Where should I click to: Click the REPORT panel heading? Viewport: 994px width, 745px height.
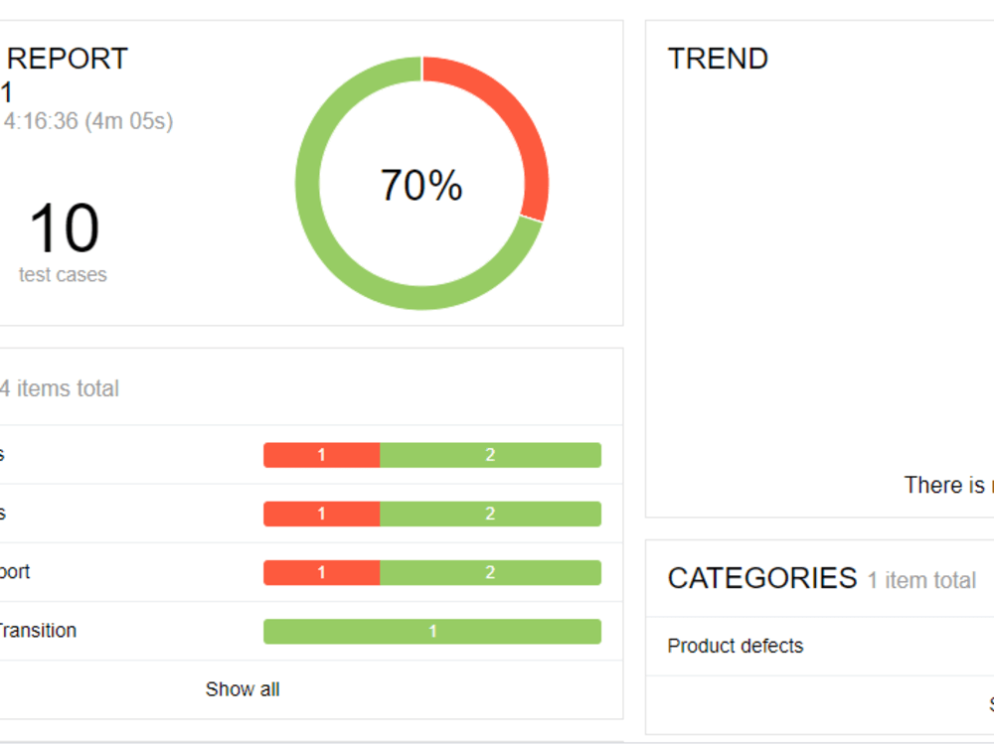(x=65, y=58)
